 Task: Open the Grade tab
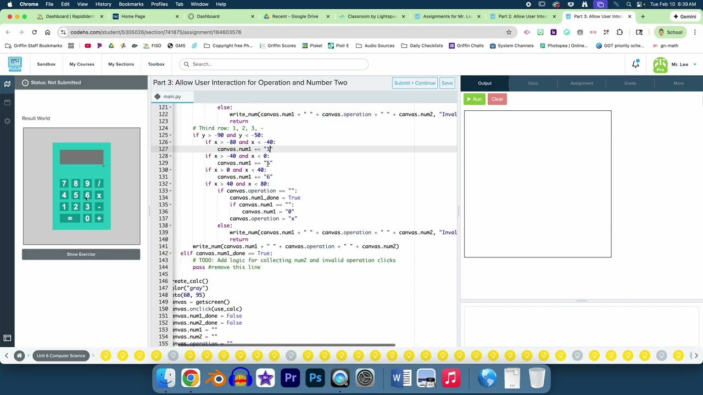[630, 83]
